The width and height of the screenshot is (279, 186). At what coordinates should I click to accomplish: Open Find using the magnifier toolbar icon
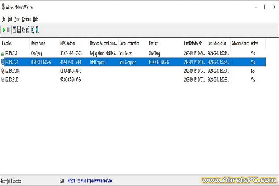pyautogui.click(x=33, y=30)
